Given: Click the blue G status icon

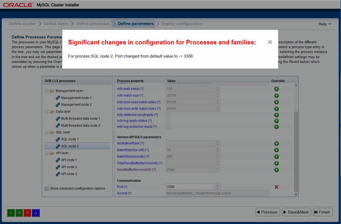Looking at the screenshot, I should pos(36,213).
